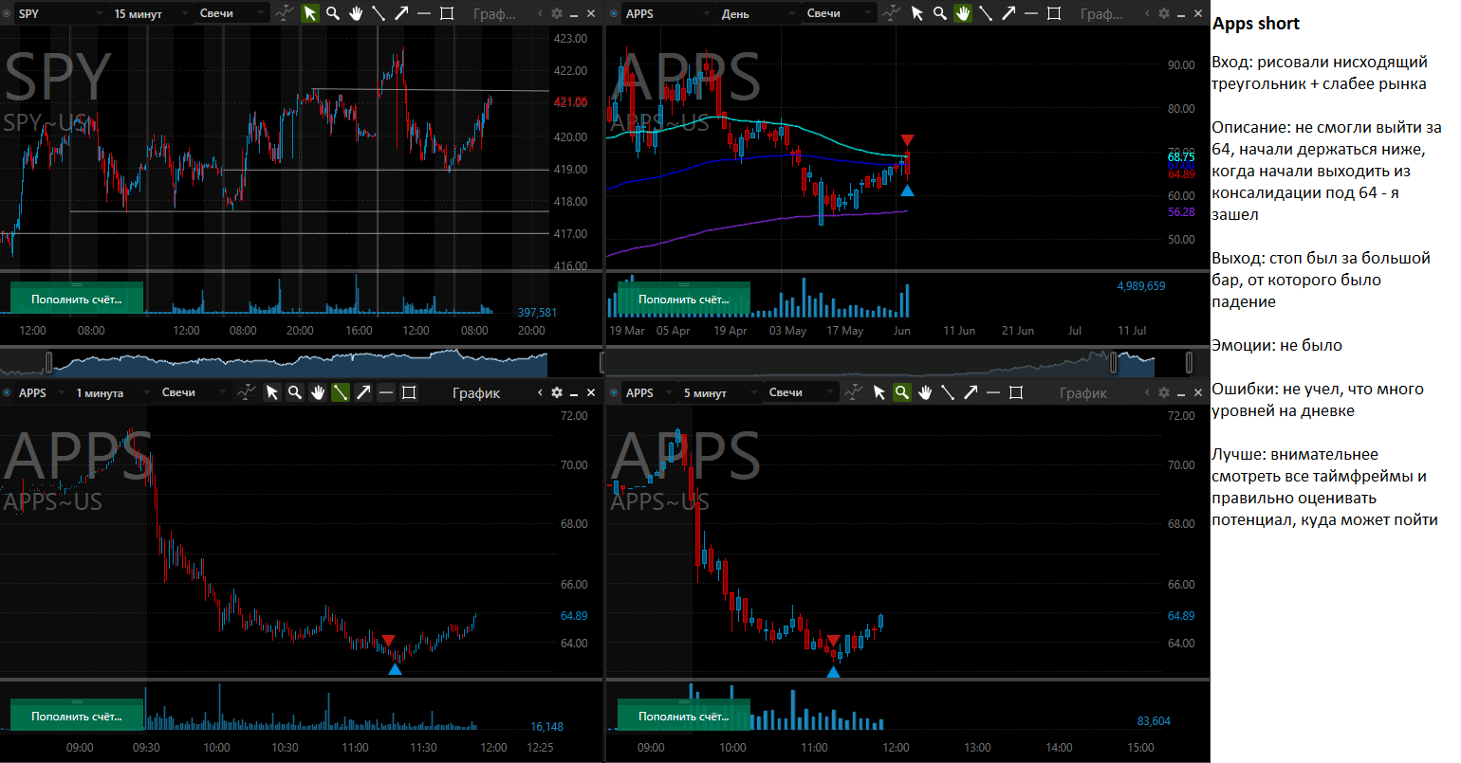Toggle link radio button in APPS 1-minute chart
The height and width of the screenshot is (763, 1461).
coord(8,392)
